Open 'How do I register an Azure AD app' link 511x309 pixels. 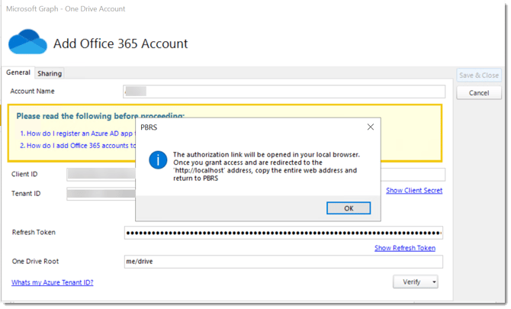79,134
